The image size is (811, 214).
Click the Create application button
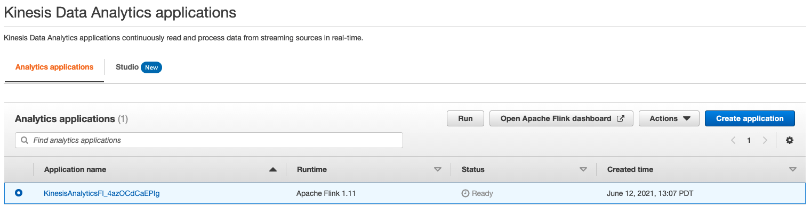tap(749, 118)
